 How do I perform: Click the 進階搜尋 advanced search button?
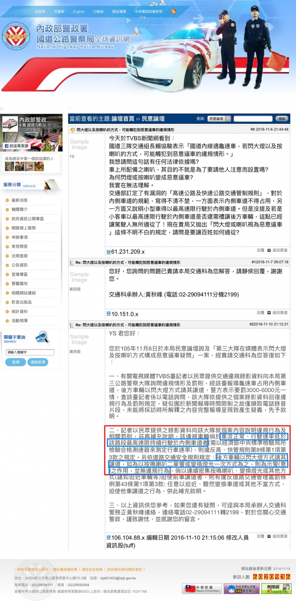pos(38,362)
